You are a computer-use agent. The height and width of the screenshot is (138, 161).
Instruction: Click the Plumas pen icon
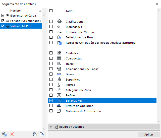[59, 85]
